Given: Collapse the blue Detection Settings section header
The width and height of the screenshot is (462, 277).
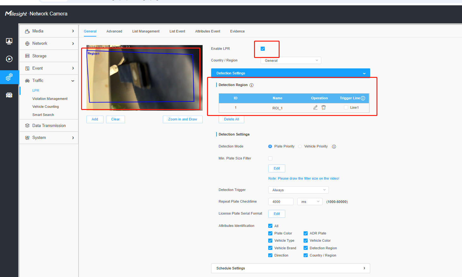Looking at the screenshot, I should [290, 73].
